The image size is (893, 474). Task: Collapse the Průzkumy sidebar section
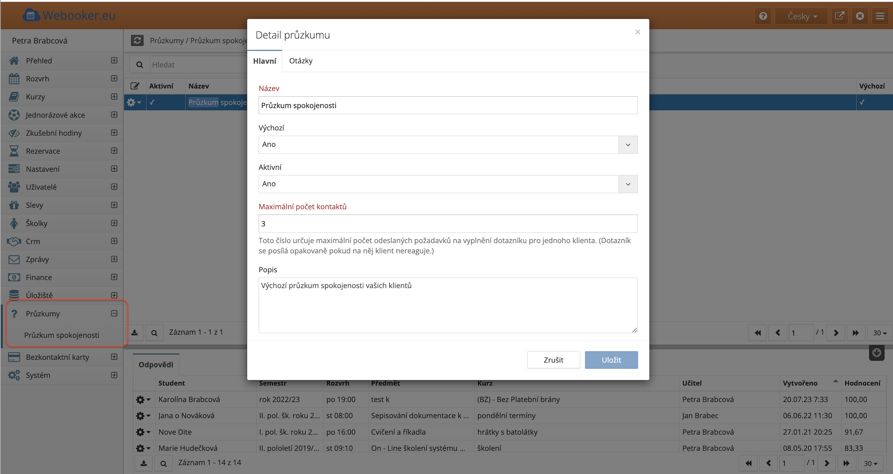114,313
